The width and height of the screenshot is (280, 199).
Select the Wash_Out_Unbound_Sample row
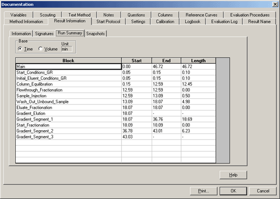pos(116,102)
